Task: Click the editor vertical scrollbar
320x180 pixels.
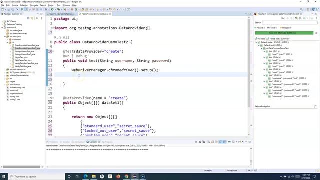Action: pos(249,63)
